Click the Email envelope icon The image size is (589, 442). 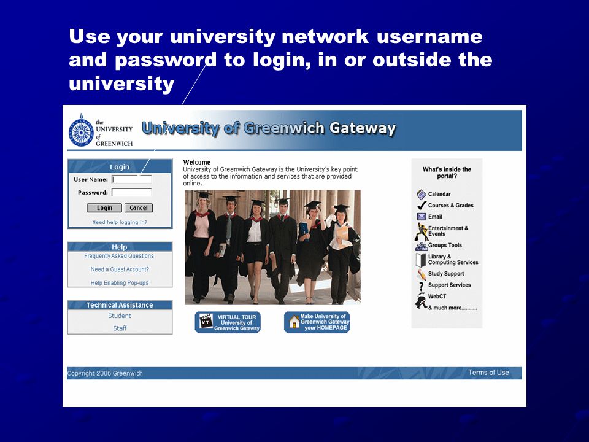pyautogui.click(x=422, y=217)
